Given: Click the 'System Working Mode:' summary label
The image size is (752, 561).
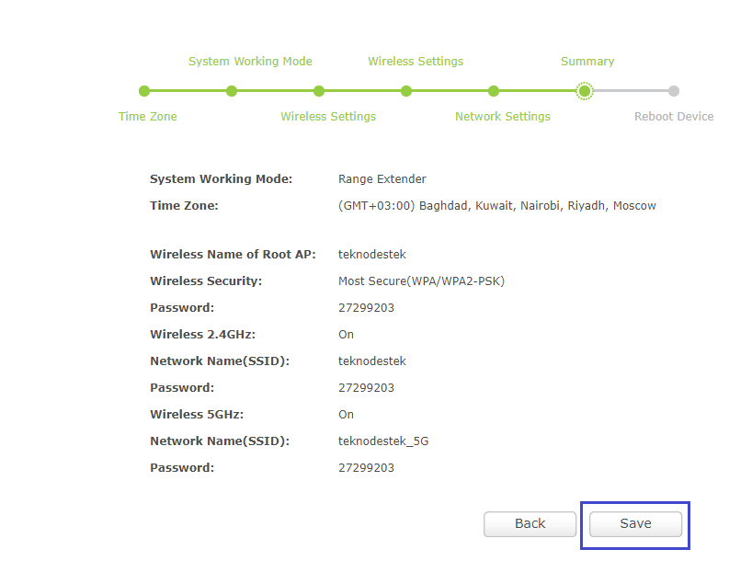Looking at the screenshot, I should click(221, 179).
